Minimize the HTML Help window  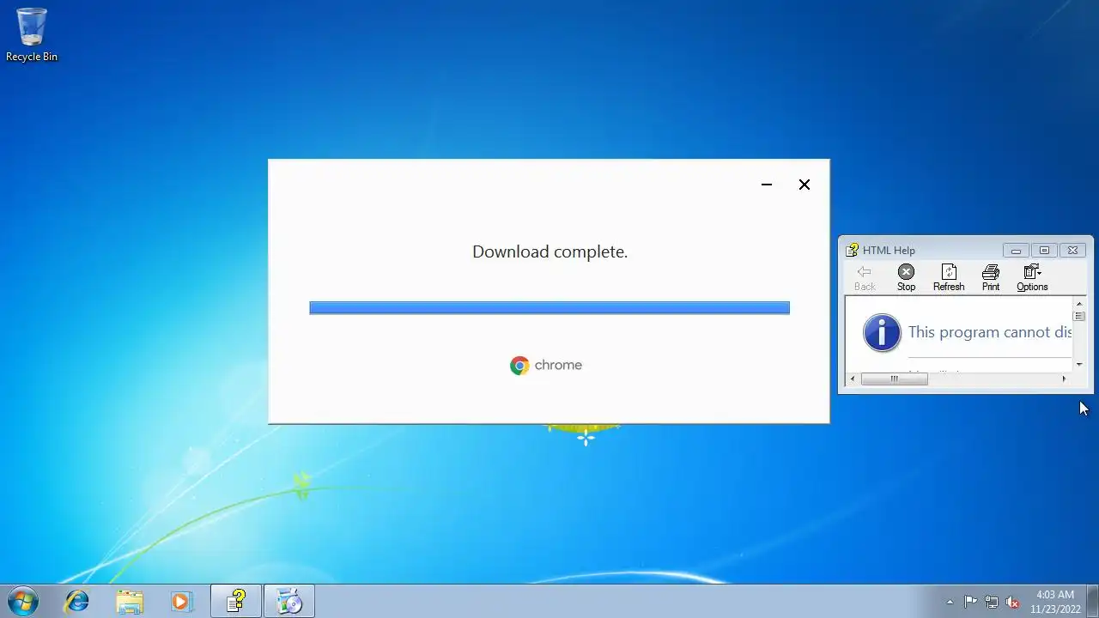(1016, 251)
